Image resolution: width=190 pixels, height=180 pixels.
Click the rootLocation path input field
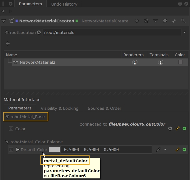(112, 32)
